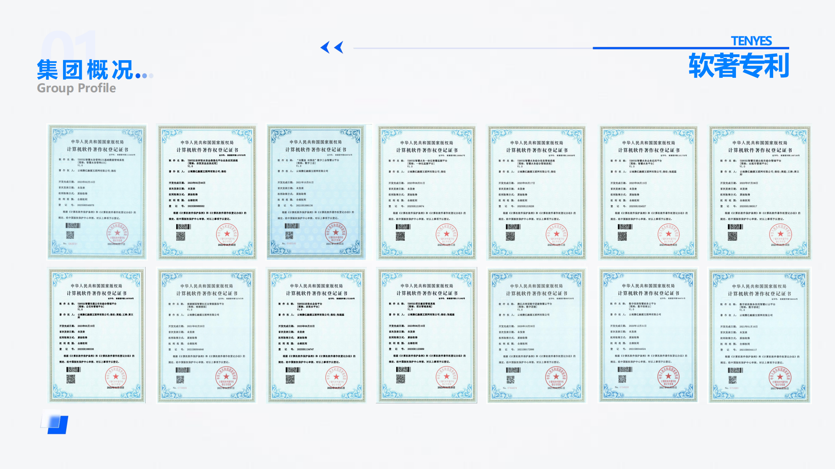Click the barcode on the 农饮安全业务应用 certificate
This screenshot has height=469, width=835.
click(x=183, y=227)
